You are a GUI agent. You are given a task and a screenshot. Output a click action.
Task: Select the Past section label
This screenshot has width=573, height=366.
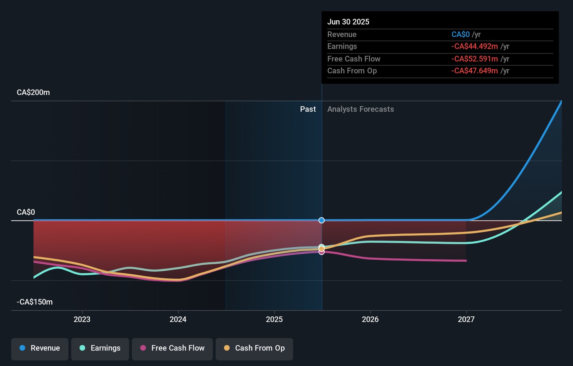[x=308, y=109]
